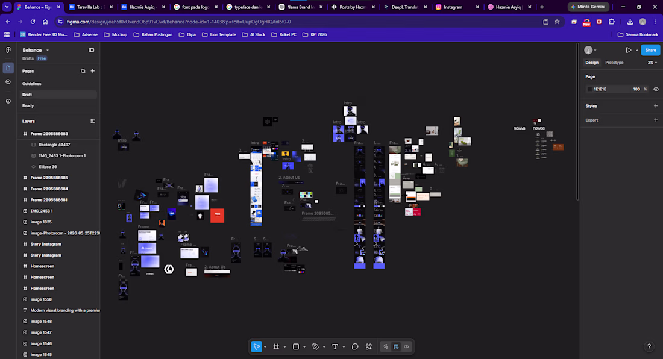The height and width of the screenshot is (359, 663).
Task: Add a new page
Action: [x=93, y=71]
